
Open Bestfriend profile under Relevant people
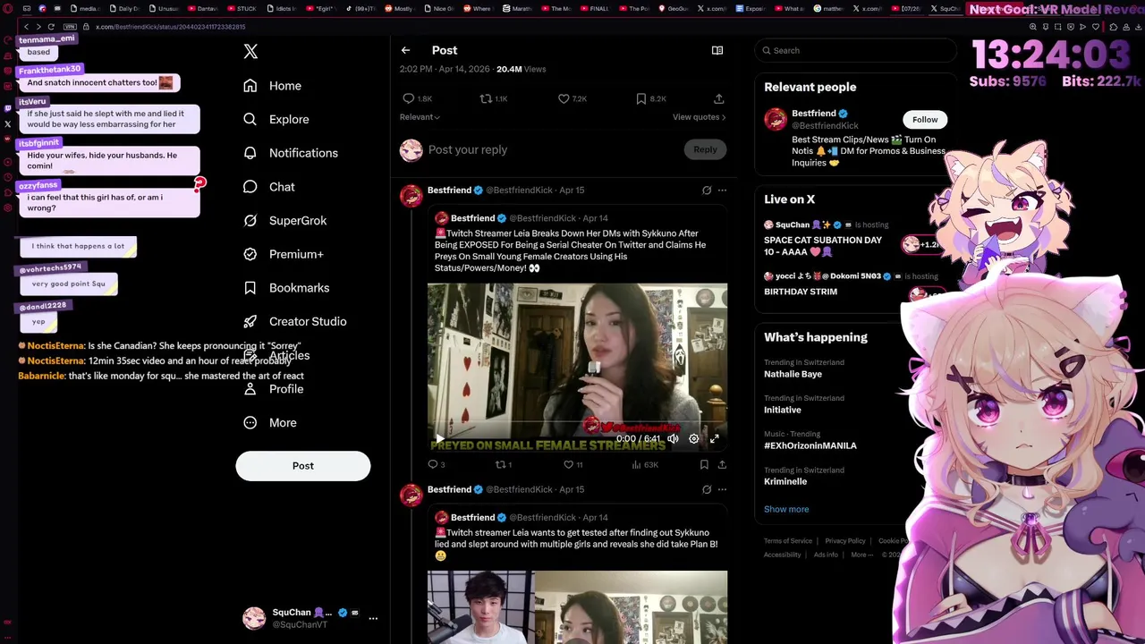[x=813, y=114]
